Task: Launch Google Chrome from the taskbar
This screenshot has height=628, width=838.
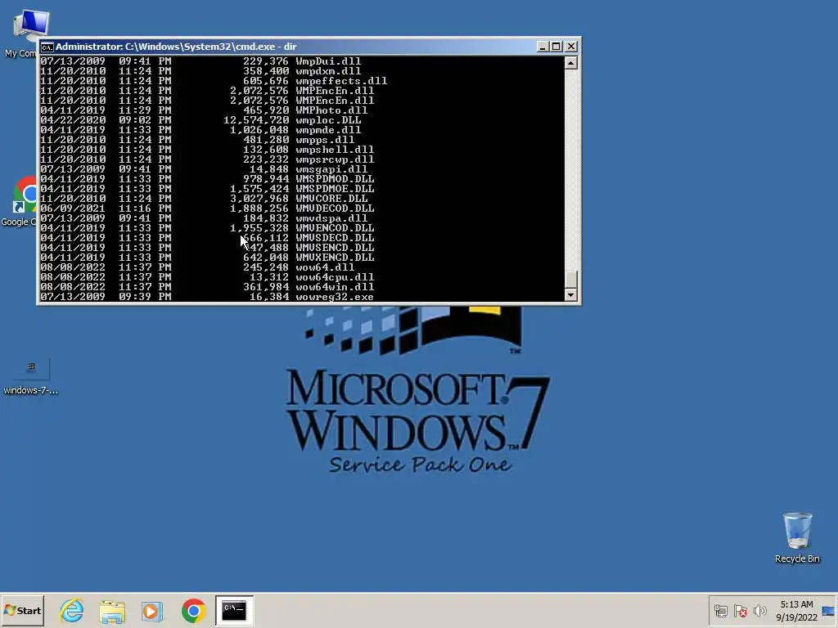Action: 193,611
